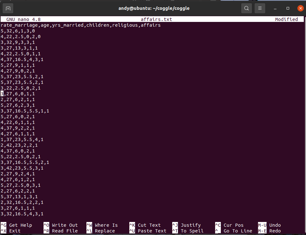This screenshot has height=235, width=306.
Task: Click the terminal search magnifier icon
Action: tap(247, 8)
